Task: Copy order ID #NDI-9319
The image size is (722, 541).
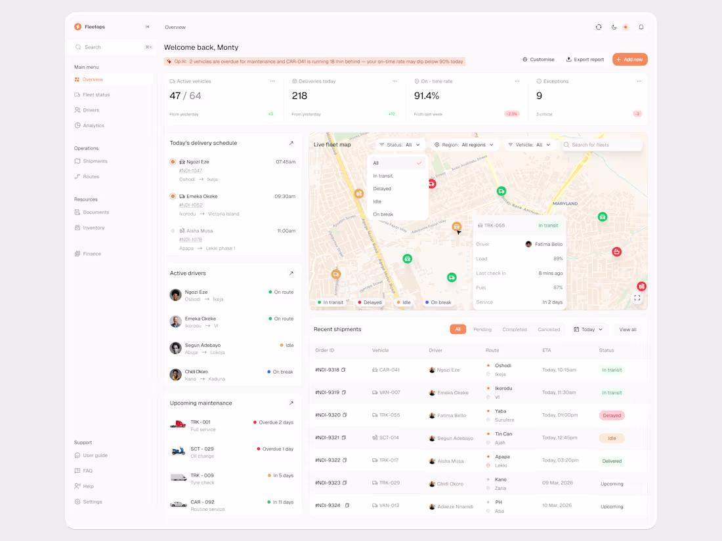Action: point(344,392)
